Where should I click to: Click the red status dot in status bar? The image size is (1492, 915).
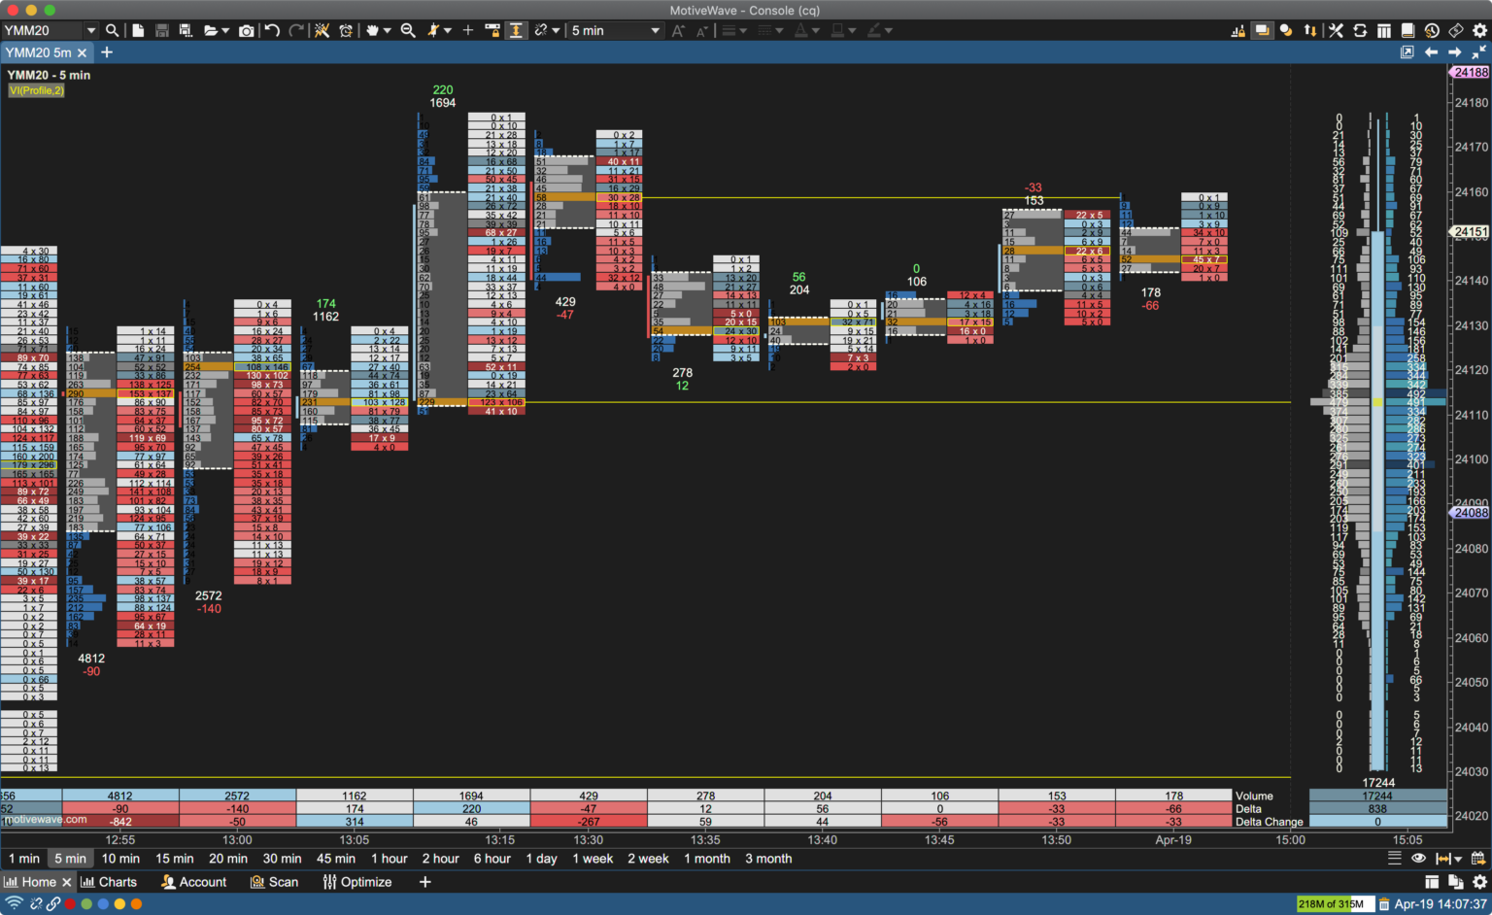[x=70, y=903]
